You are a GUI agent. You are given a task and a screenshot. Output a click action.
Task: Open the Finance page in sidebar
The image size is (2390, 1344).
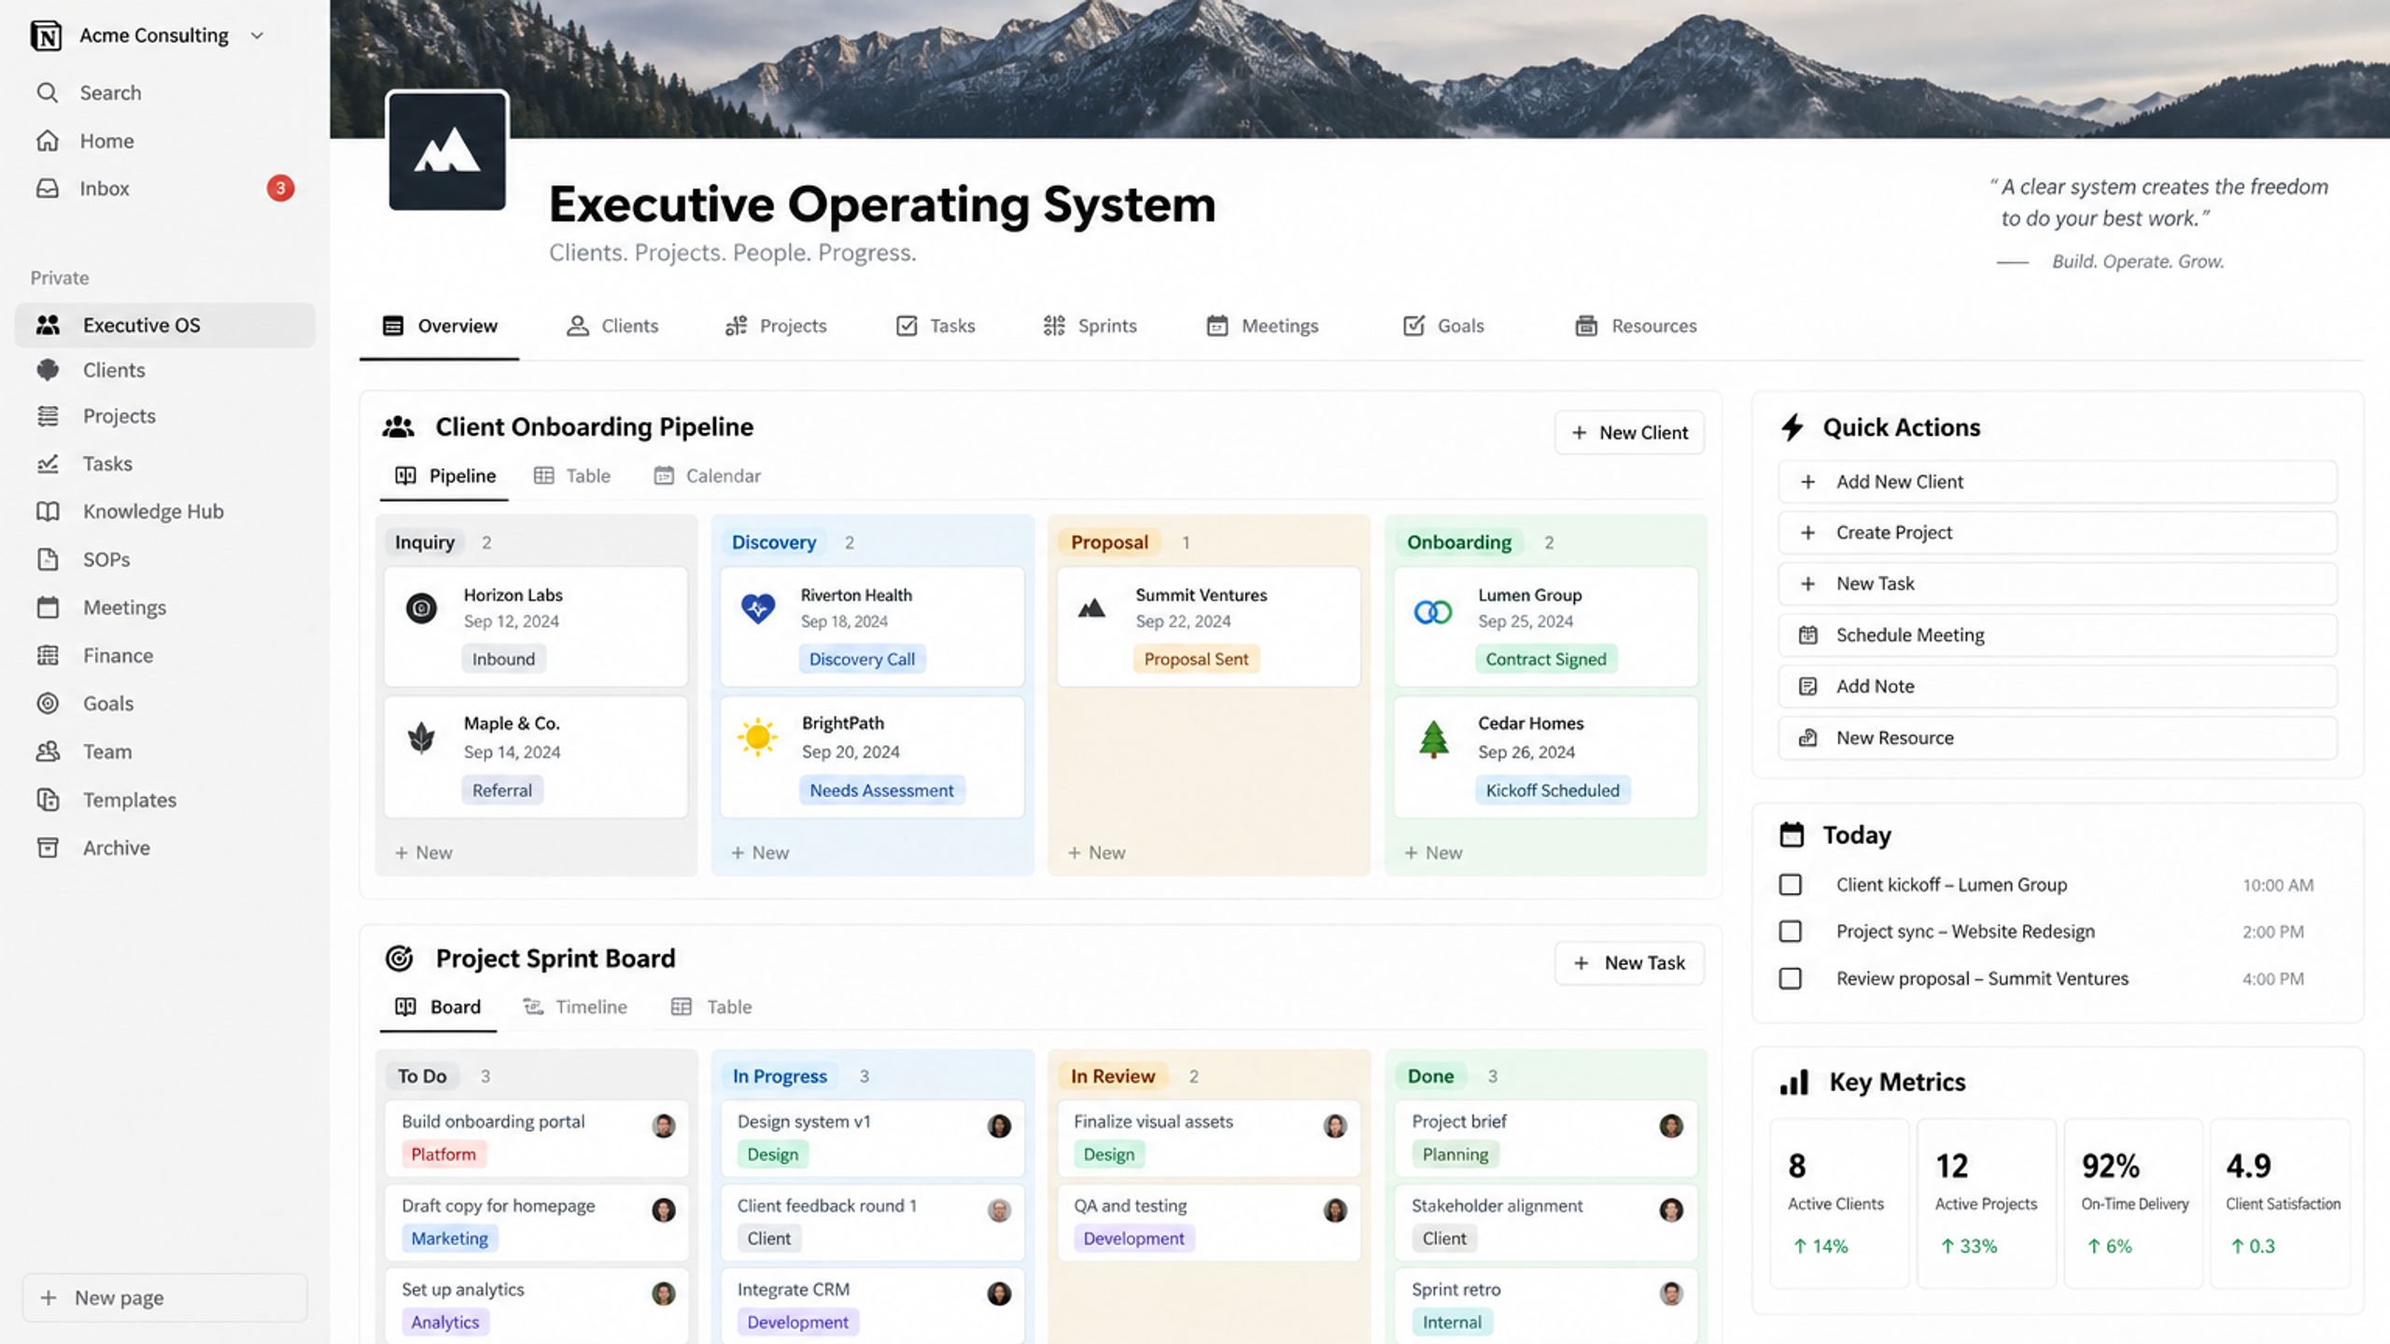pyautogui.click(x=164, y=656)
